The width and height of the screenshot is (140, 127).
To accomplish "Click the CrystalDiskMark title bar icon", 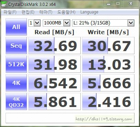I will click(x=4, y=4).
